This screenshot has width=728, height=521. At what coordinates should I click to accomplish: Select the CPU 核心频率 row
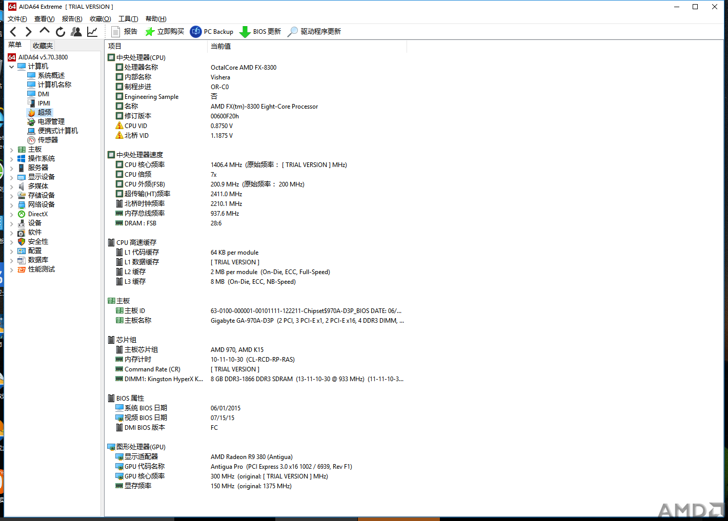point(256,164)
